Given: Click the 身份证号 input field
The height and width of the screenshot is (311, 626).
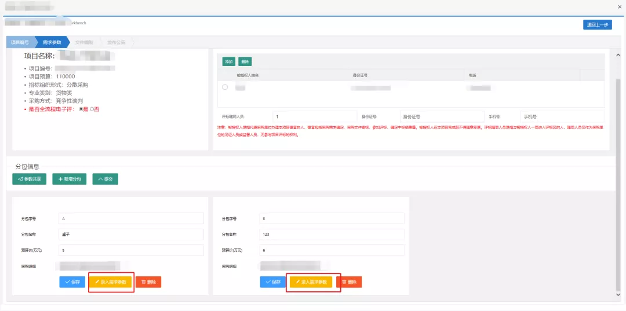Looking at the screenshot, I should [439, 116].
